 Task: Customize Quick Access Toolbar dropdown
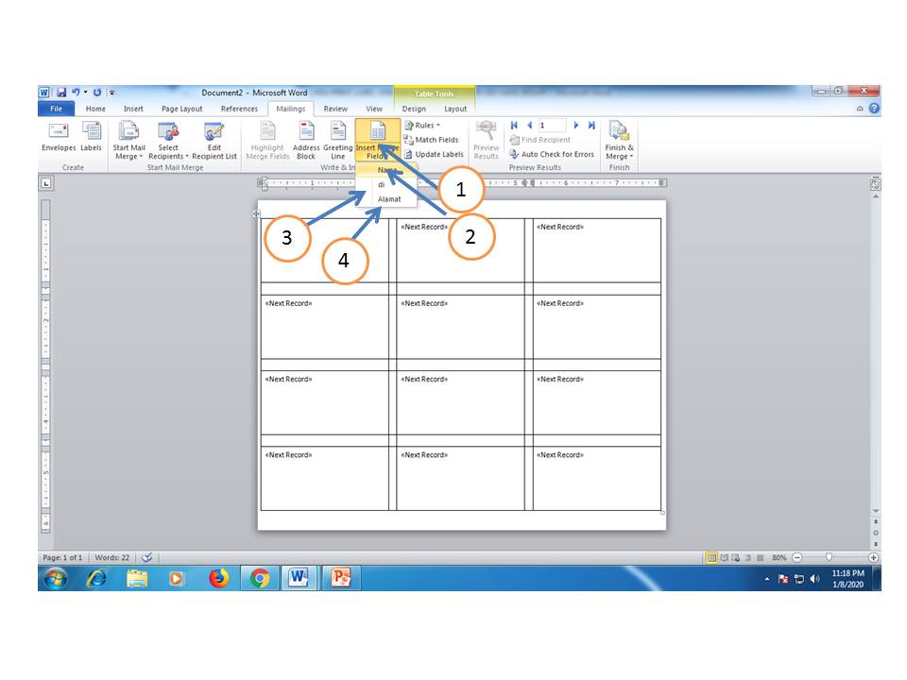click(111, 93)
